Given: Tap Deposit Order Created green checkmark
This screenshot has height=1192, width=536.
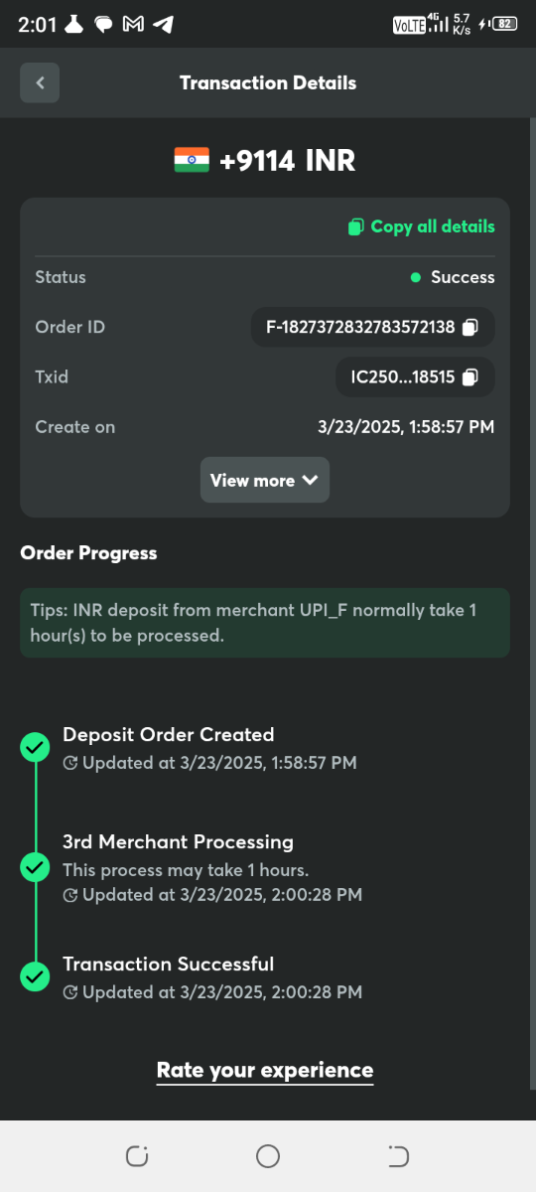Looking at the screenshot, I should 35,747.
